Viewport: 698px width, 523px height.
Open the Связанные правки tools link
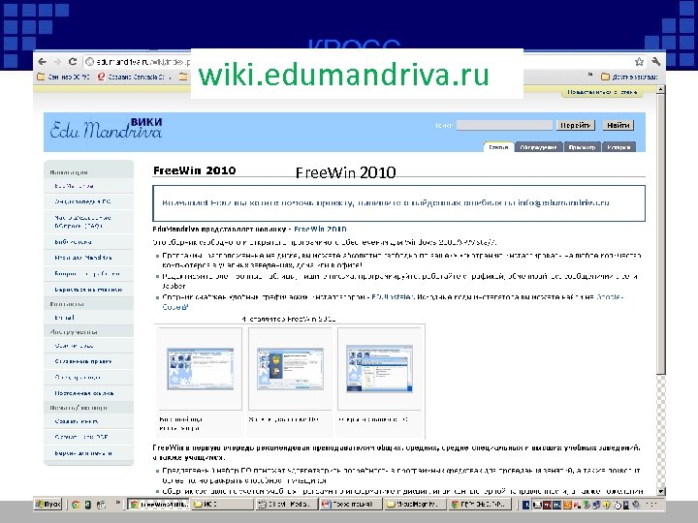[x=82, y=361]
